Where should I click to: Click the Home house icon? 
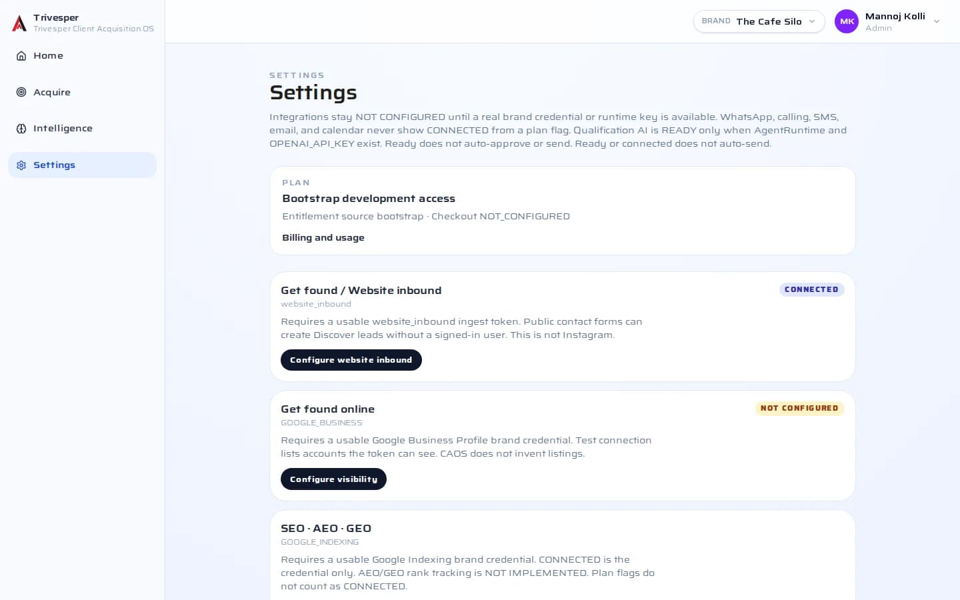click(x=21, y=56)
